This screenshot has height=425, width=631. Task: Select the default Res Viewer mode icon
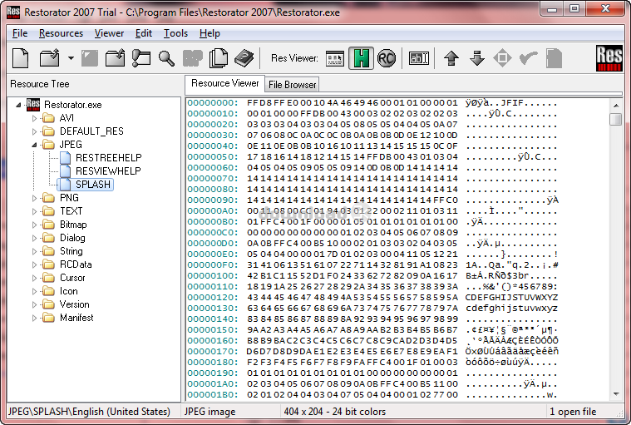[335, 58]
